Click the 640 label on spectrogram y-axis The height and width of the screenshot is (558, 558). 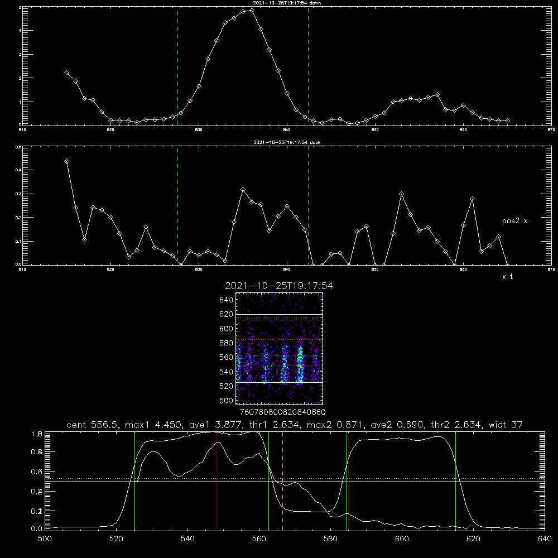(227, 300)
